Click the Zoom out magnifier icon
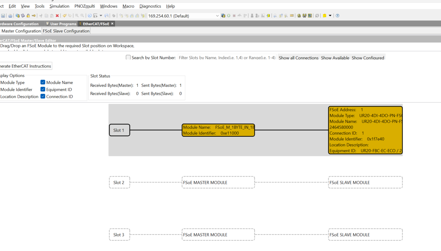Screen dimensions: 441x251 [x=82, y=15]
